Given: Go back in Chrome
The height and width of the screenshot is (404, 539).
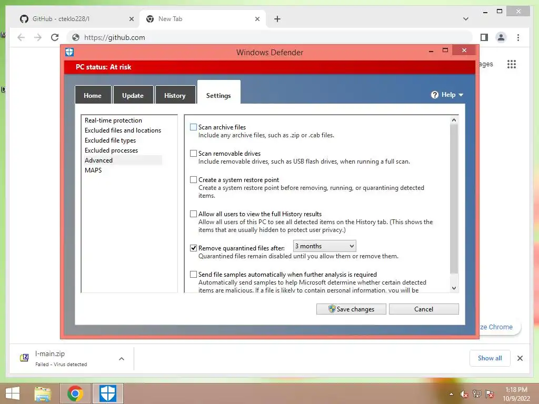Looking at the screenshot, I should [21, 37].
